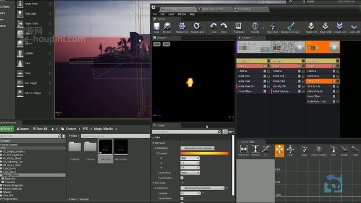Toggle Can Be Baked checkbox under Start Alpha
The height and width of the screenshot is (203, 361).
click(x=182, y=198)
